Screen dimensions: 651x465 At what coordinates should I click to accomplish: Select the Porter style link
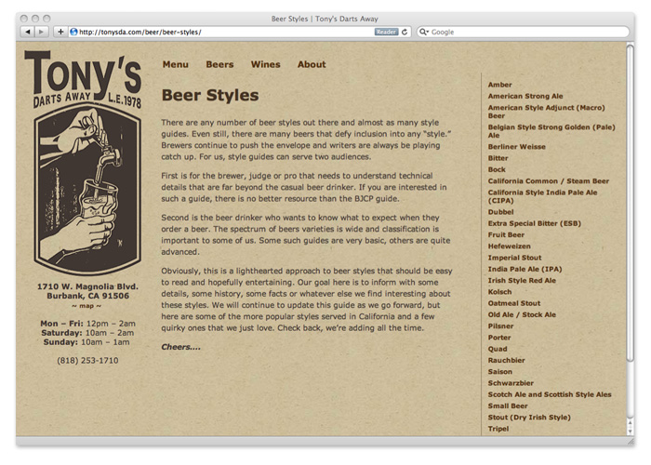click(499, 338)
